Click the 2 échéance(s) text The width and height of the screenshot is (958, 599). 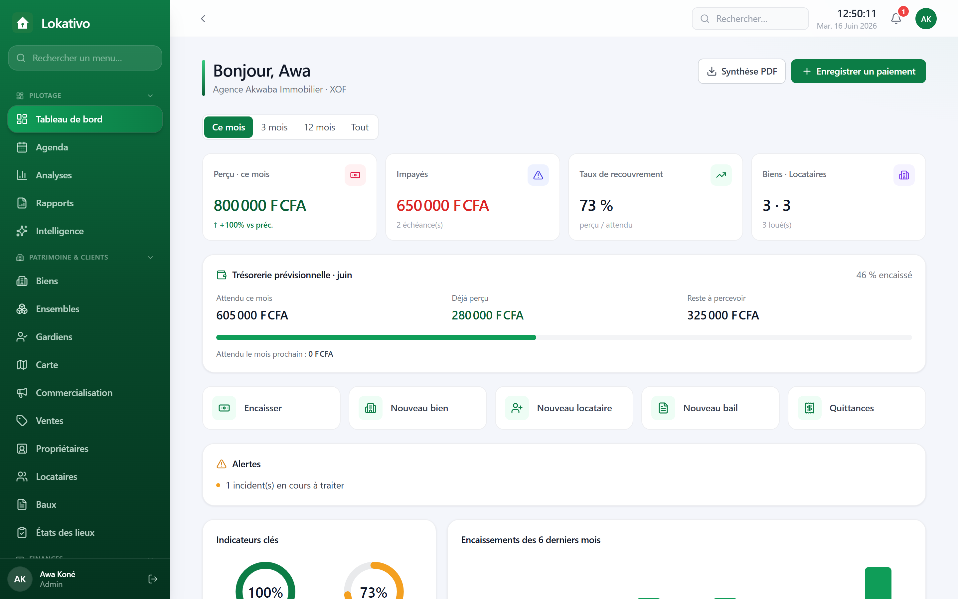[x=419, y=225]
